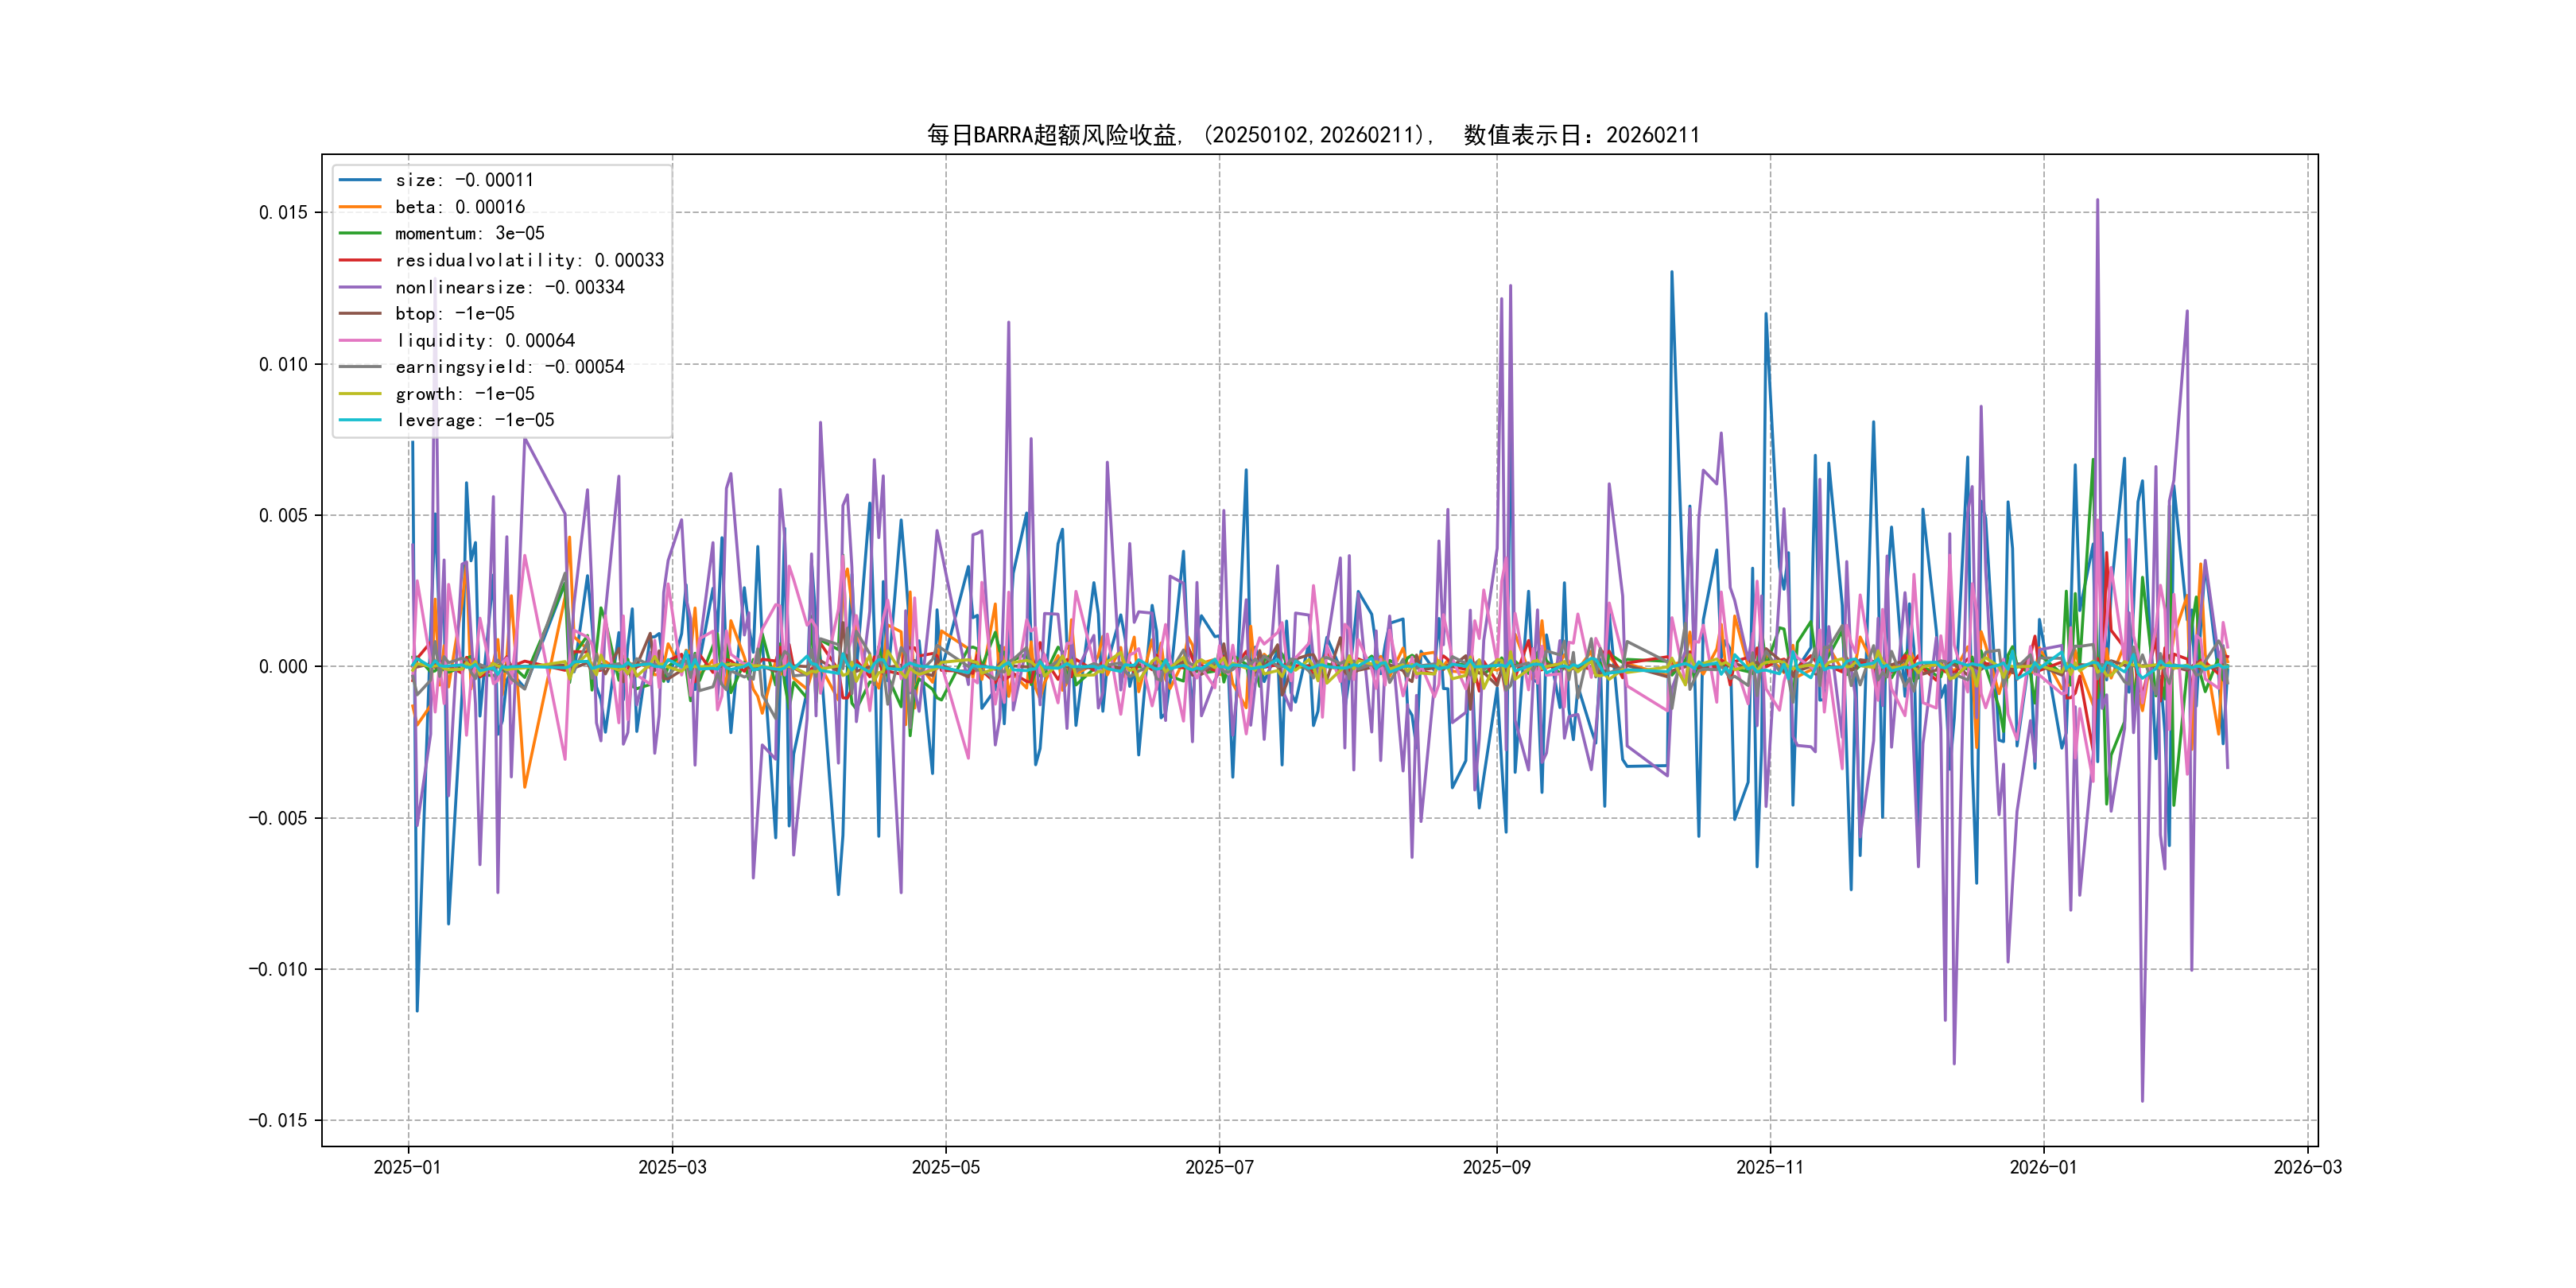Screen dimensions: 2576x1288
Task: Click the purple nonlinearsize legend swatch
Action: point(360,287)
